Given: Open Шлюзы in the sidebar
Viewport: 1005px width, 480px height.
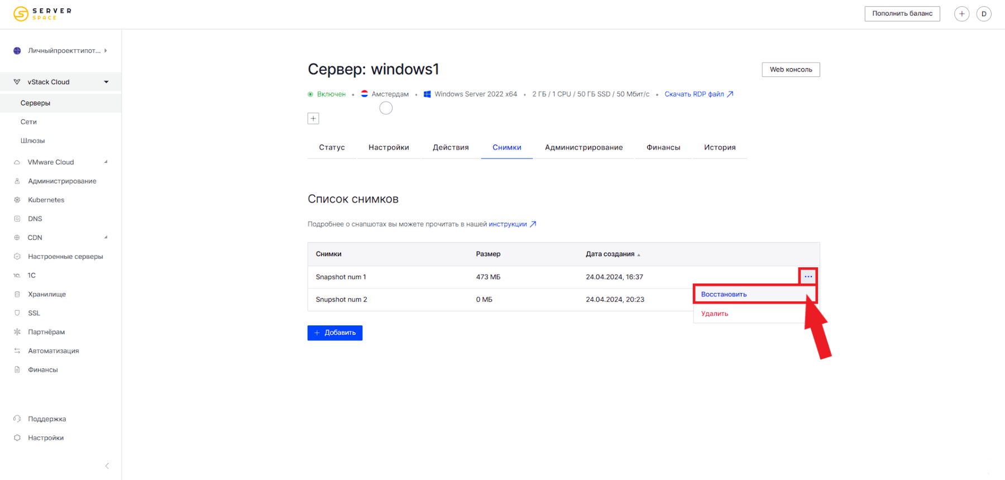Looking at the screenshot, I should [x=32, y=141].
